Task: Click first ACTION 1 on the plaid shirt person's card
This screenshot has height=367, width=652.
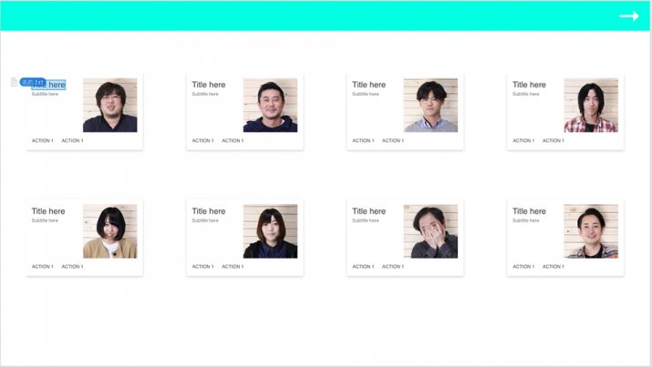Action: point(523,141)
